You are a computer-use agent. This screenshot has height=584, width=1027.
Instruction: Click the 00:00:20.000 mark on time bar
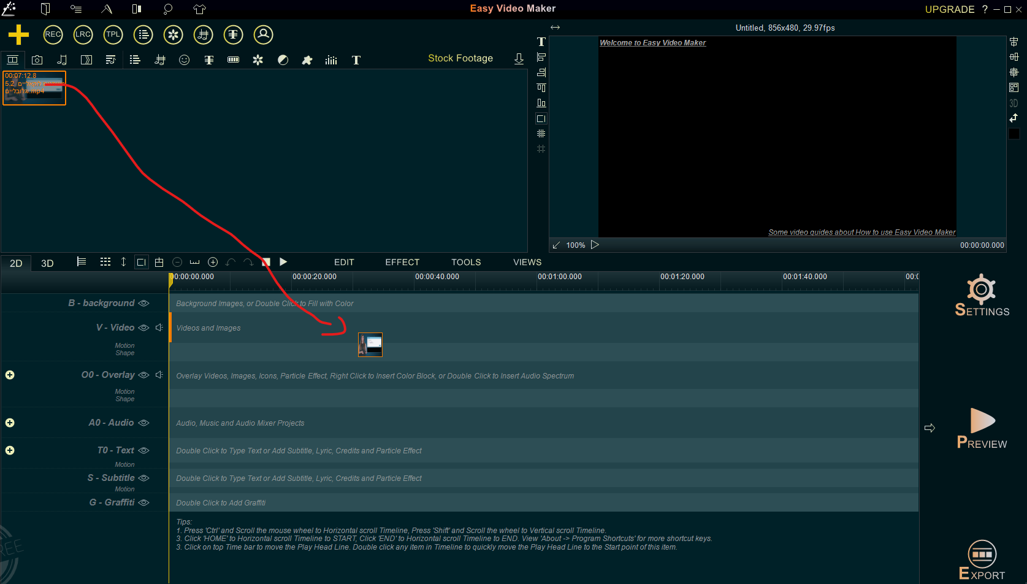click(315, 277)
